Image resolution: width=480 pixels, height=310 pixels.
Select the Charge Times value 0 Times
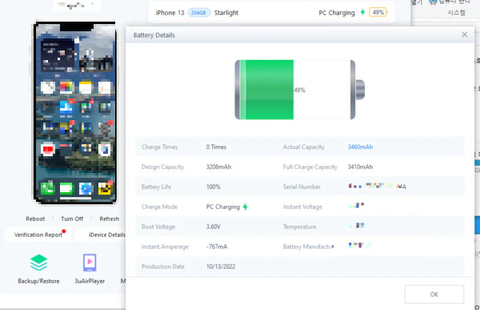click(x=216, y=147)
